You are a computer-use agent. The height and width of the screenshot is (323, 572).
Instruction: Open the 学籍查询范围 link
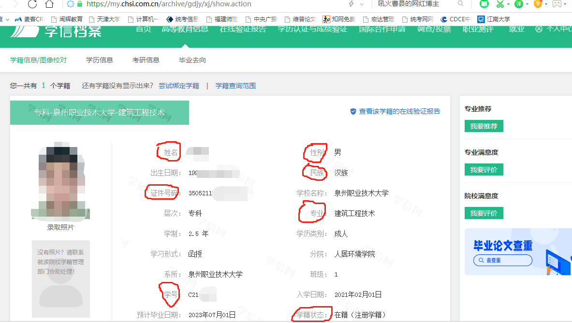click(235, 86)
